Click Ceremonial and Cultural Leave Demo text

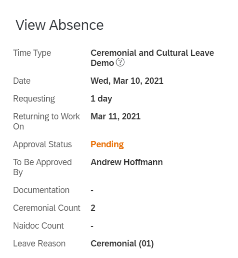coord(152,58)
